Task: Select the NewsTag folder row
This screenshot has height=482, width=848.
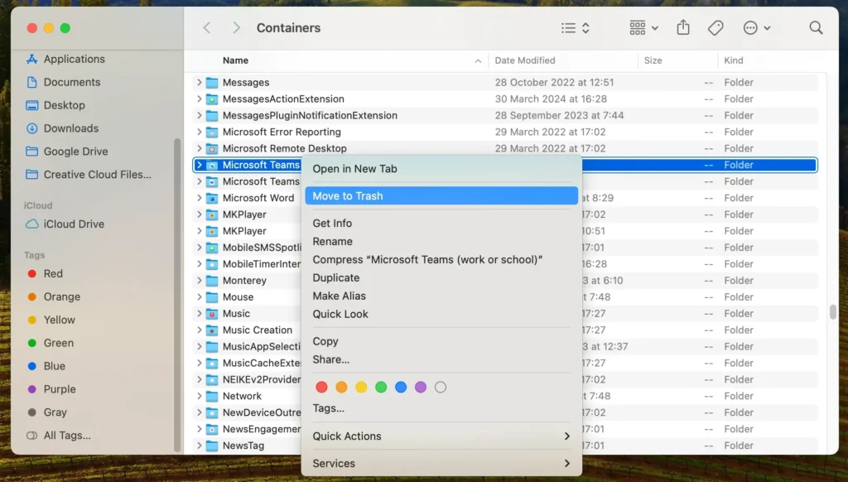Action: [x=505, y=446]
